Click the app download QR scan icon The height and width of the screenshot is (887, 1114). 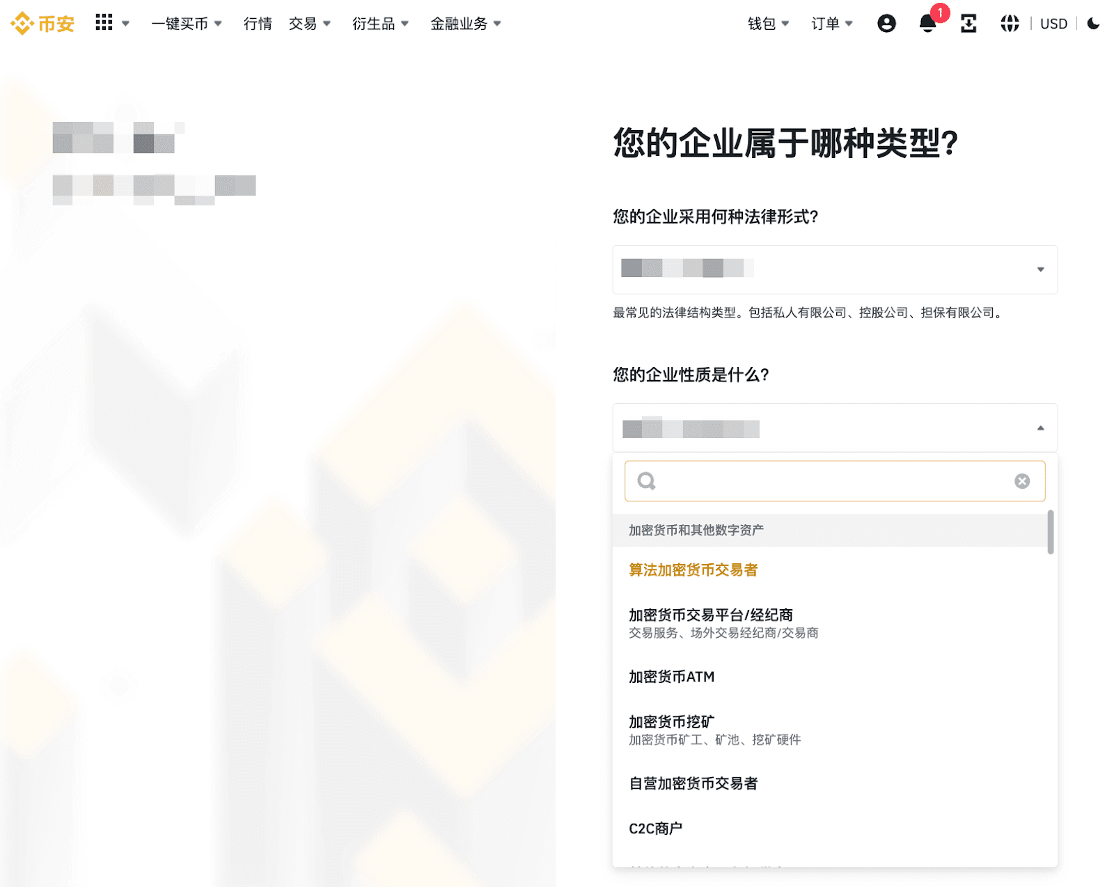(968, 24)
